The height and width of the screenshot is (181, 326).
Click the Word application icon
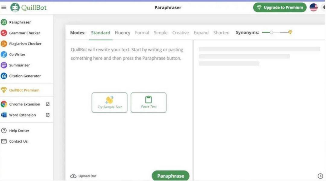[4, 115]
